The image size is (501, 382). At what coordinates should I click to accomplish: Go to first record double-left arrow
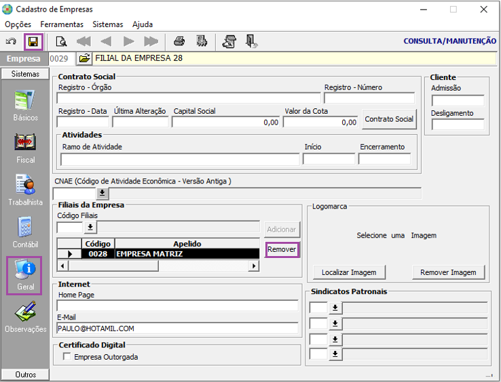pyautogui.click(x=83, y=41)
